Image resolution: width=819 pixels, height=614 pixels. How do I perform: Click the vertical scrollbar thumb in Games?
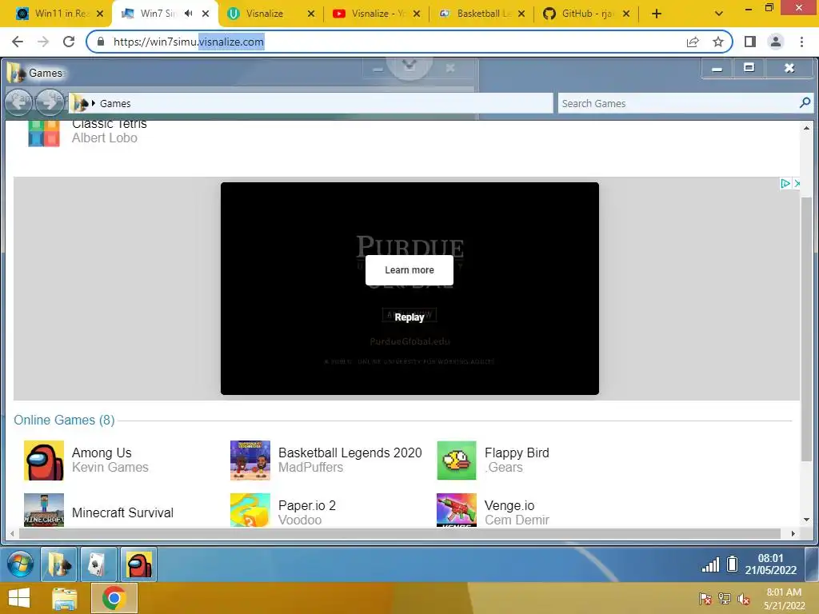(x=806, y=329)
